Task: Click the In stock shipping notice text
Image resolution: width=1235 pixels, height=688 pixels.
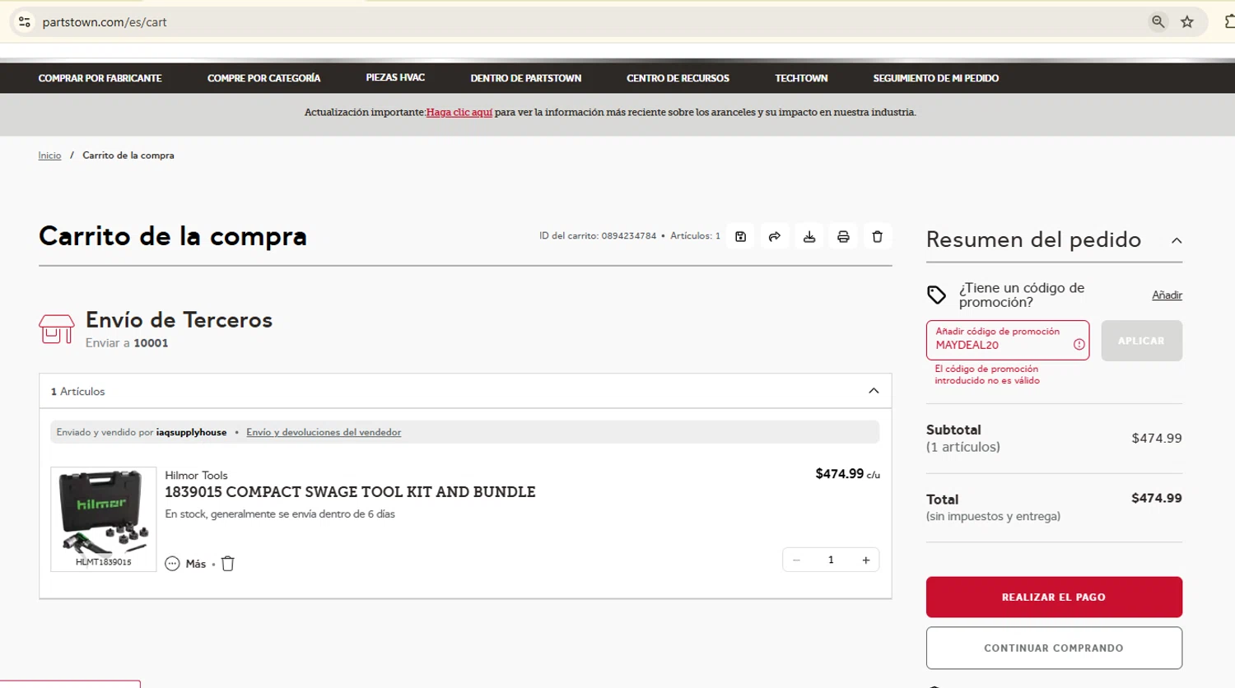Action: [280, 514]
